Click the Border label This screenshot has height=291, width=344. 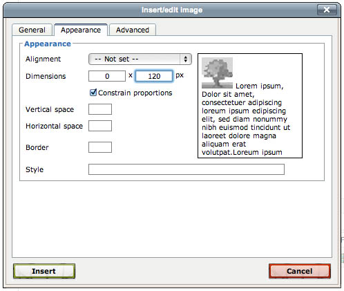pyautogui.click(x=37, y=147)
